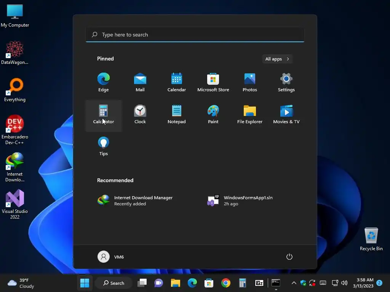Open network settings tray icon

coord(335,283)
